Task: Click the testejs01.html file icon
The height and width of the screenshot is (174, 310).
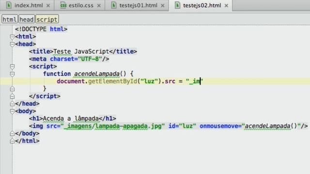Action: 114,5
